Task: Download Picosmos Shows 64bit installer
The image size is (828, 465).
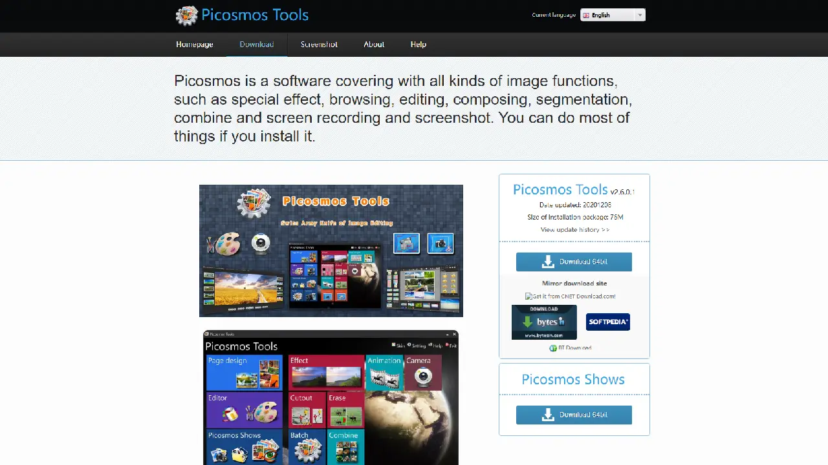Action: [574, 415]
